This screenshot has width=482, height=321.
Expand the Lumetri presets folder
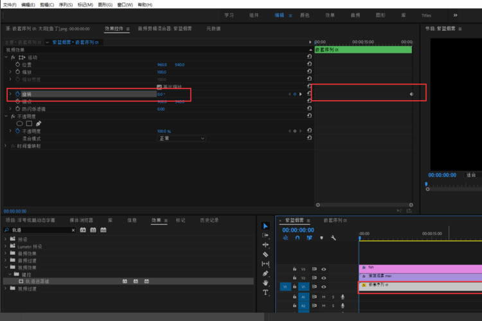pos(6,246)
